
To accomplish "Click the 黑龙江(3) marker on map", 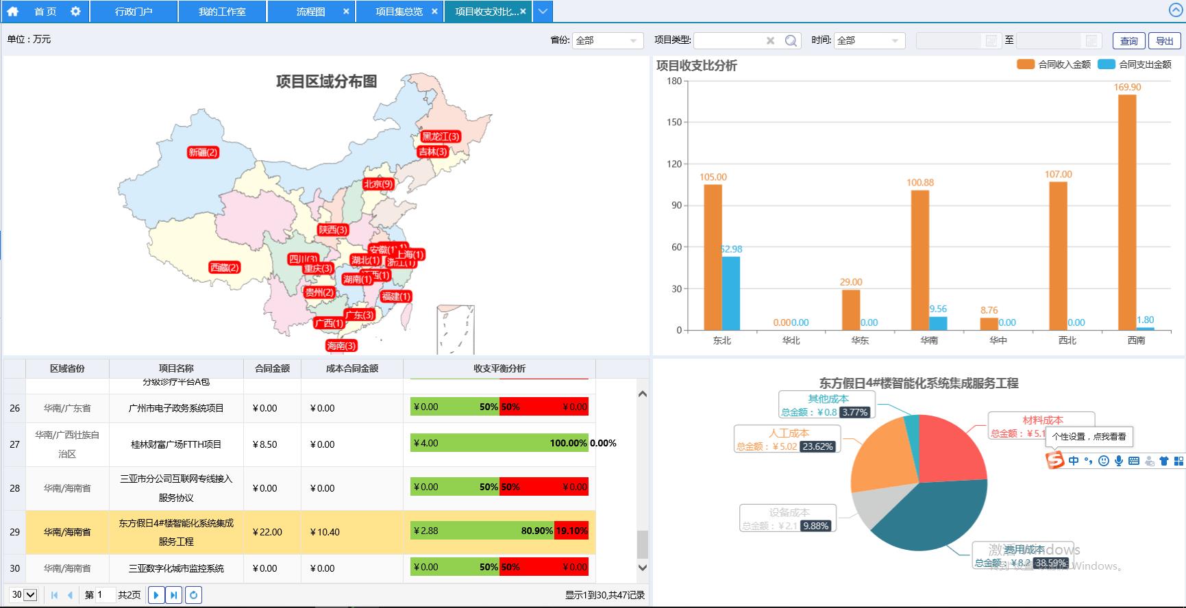I will pos(441,137).
